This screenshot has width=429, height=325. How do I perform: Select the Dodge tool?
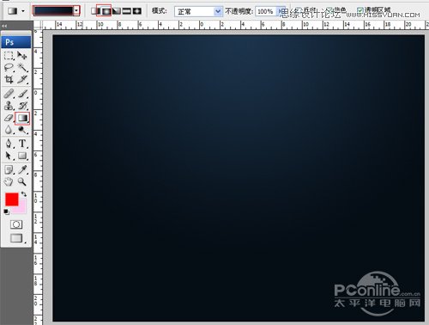click(x=22, y=130)
